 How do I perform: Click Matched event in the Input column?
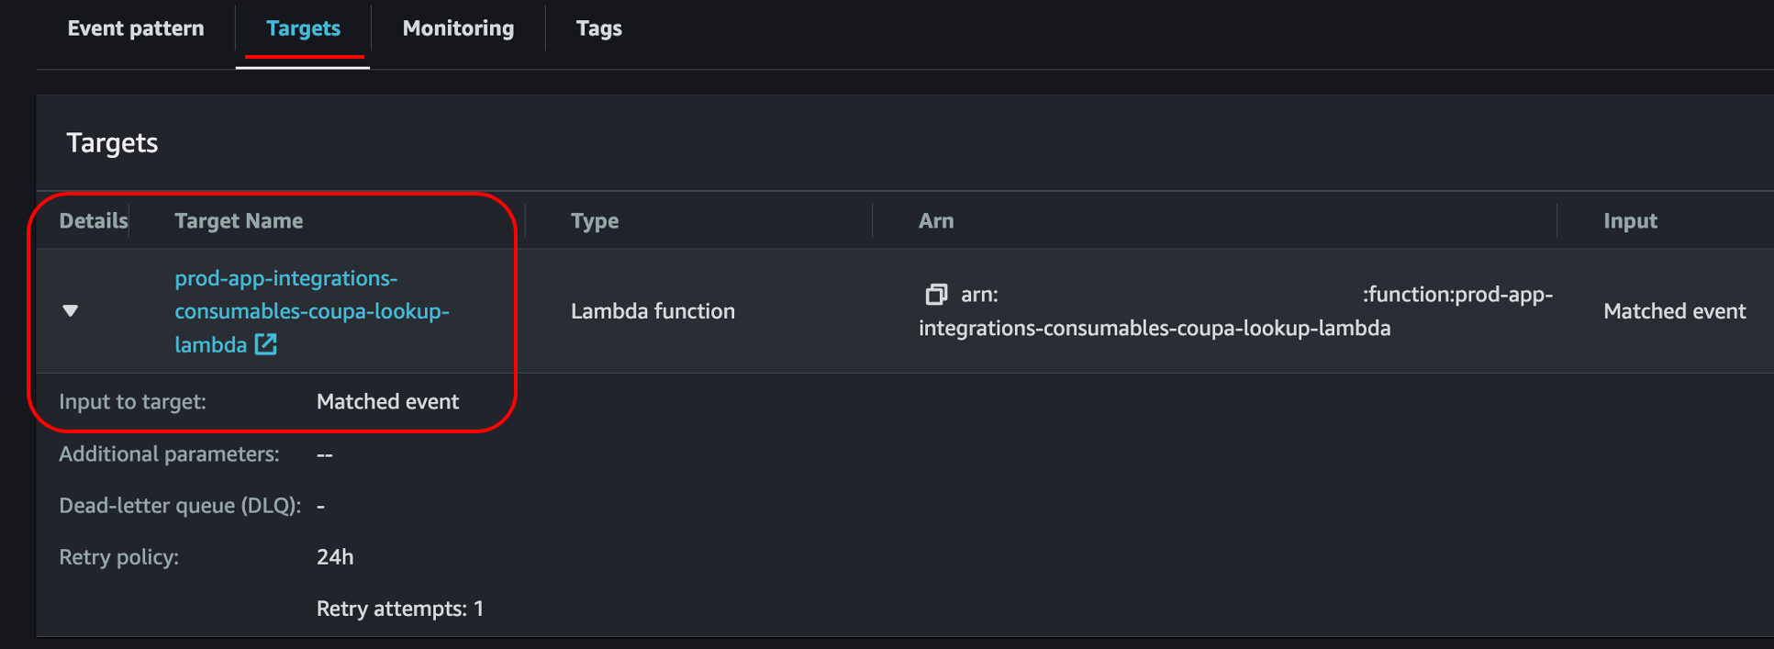[x=1674, y=311]
